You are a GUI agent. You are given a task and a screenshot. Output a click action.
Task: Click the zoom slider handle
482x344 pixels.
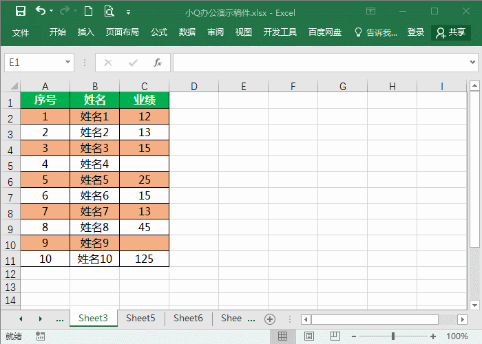point(393,336)
